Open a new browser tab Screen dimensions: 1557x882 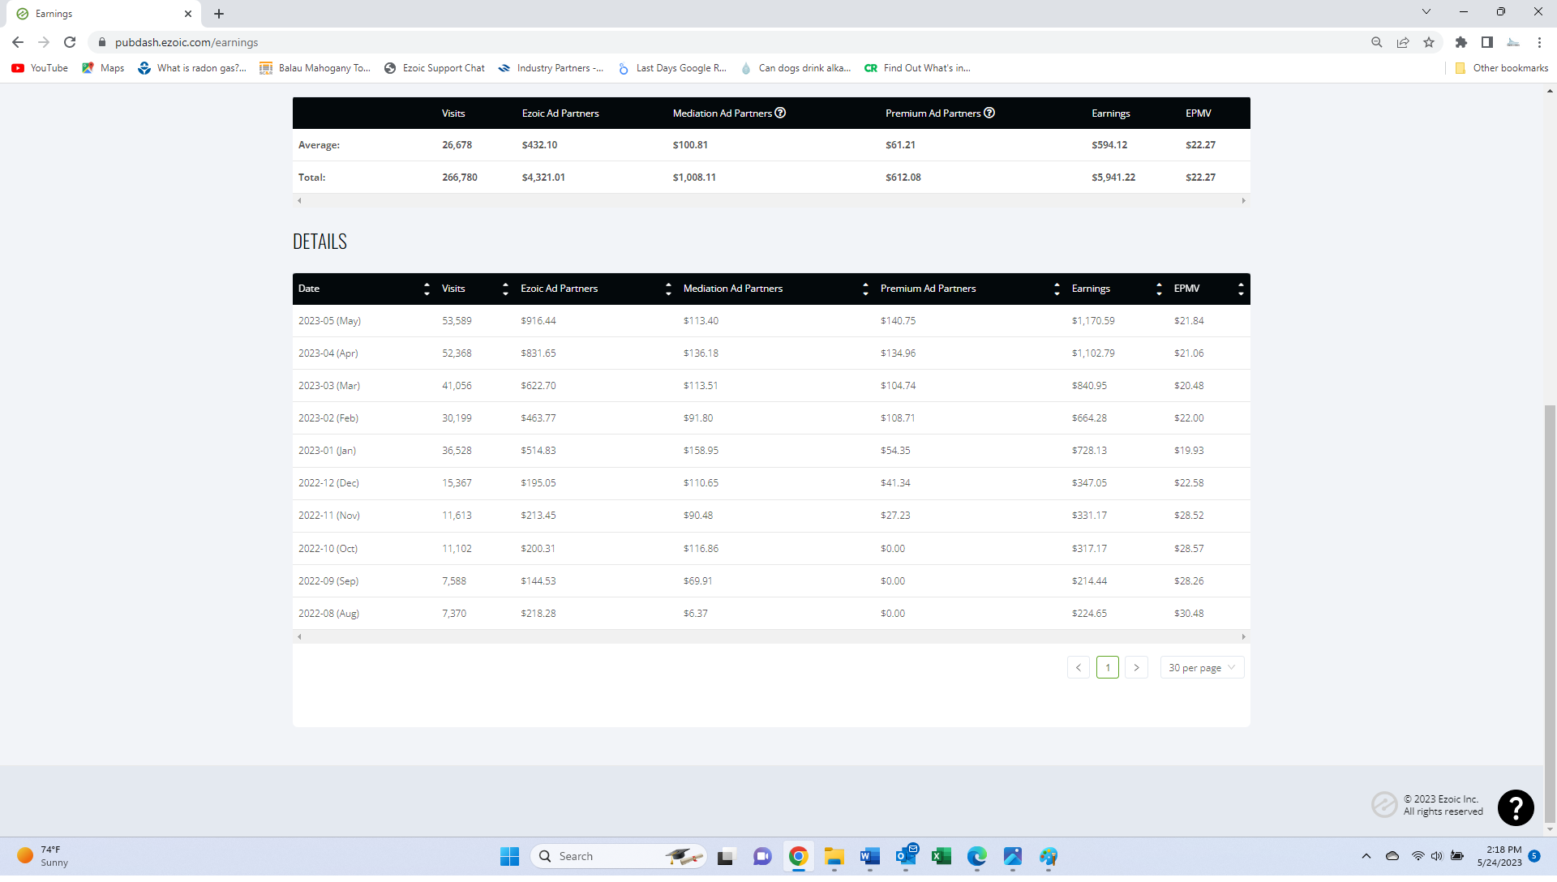pos(219,14)
